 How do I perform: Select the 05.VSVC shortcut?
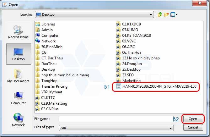[126, 41]
